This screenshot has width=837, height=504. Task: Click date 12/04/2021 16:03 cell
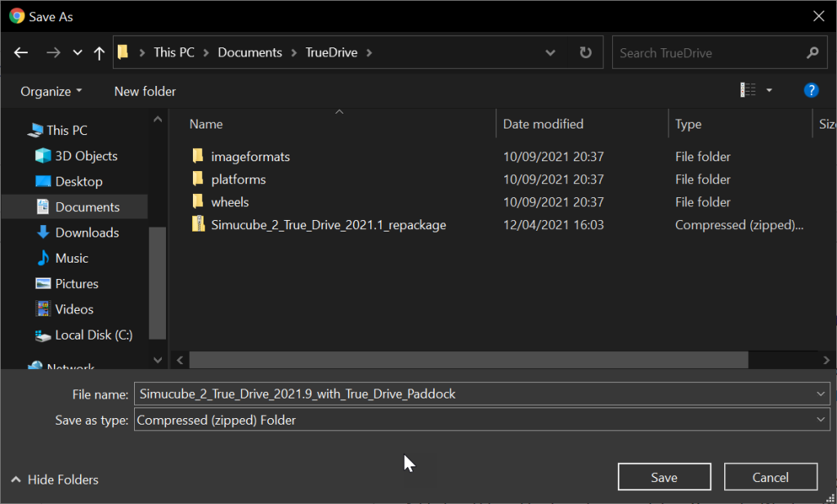click(x=553, y=225)
